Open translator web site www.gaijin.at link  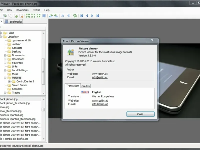click(100, 100)
